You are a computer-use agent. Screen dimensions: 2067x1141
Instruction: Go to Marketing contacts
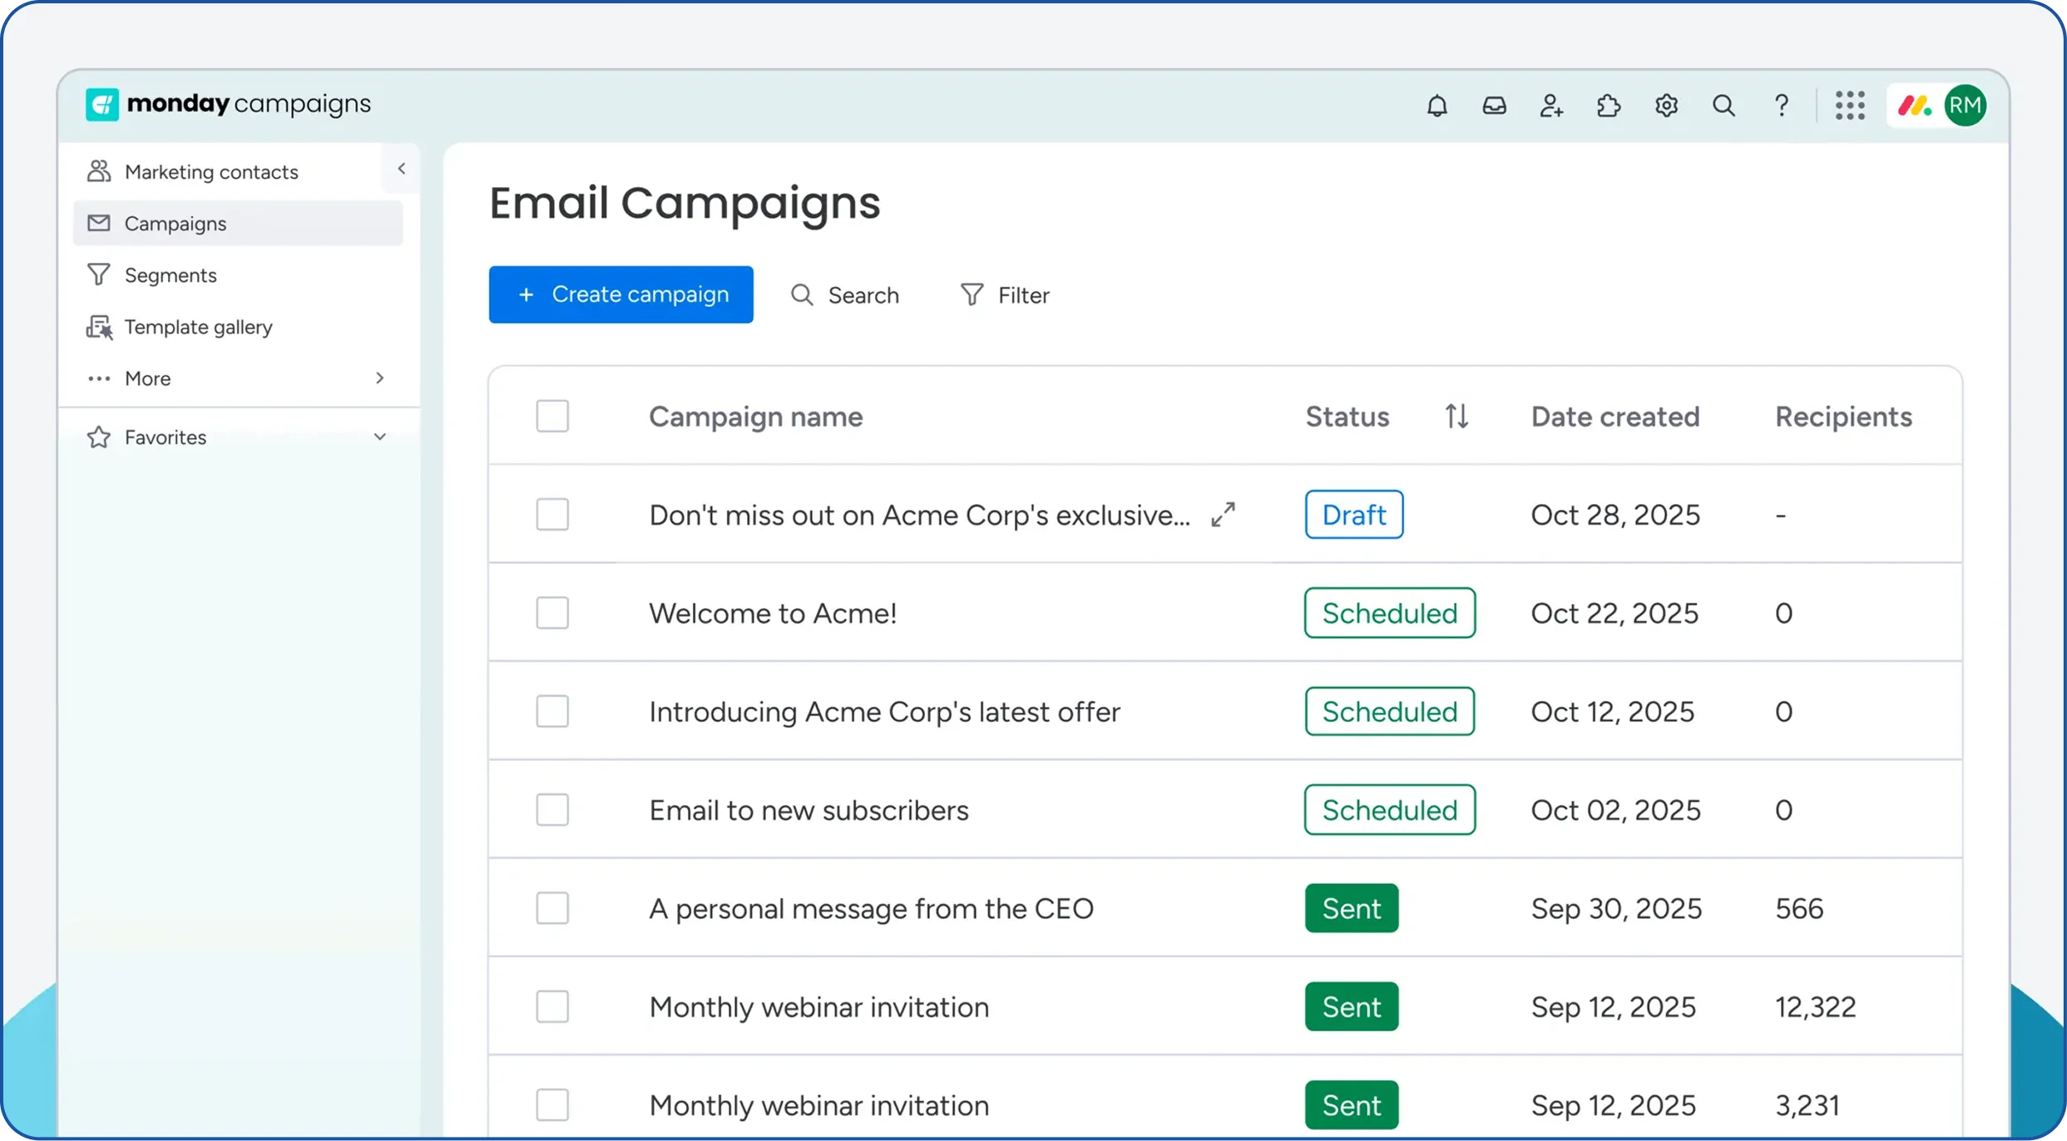coord(211,171)
